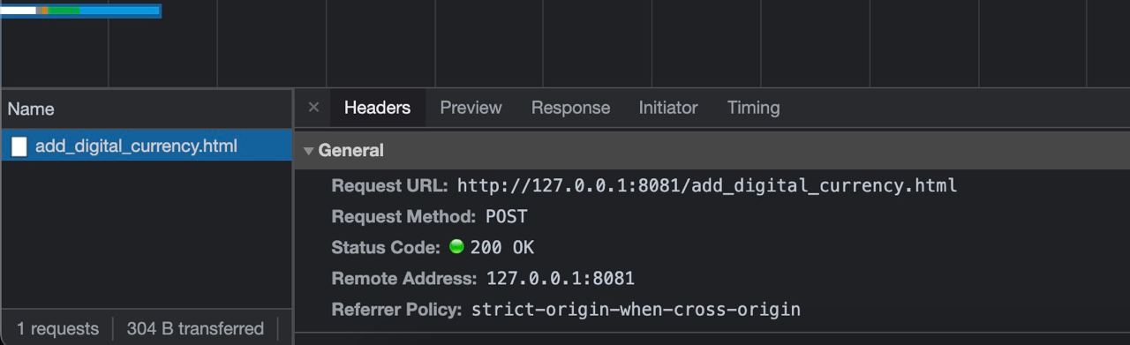
Task: Select the add_digital_currency.html request row
Action: click(147, 146)
